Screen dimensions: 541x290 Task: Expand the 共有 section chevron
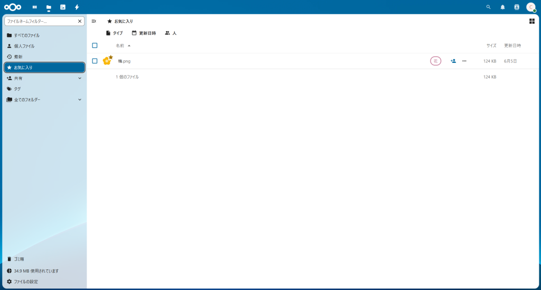[80, 78]
